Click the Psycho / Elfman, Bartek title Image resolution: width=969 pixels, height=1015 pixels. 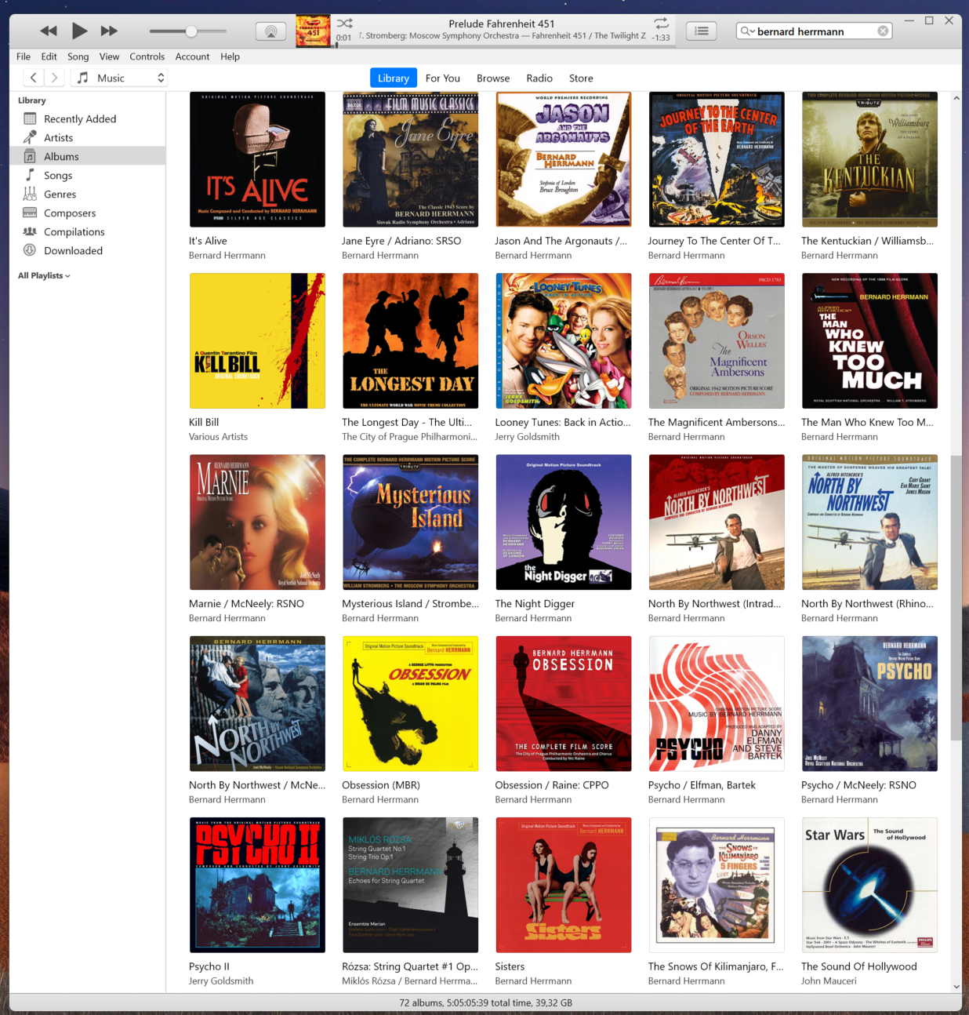(x=702, y=785)
